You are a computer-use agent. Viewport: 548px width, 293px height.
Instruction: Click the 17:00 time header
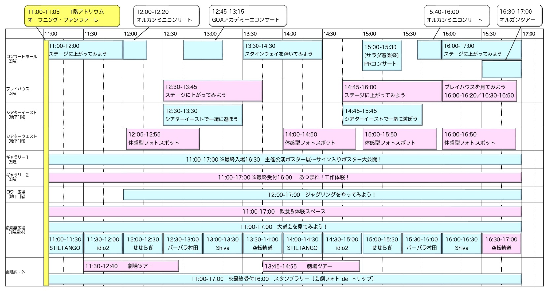tap(529, 34)
